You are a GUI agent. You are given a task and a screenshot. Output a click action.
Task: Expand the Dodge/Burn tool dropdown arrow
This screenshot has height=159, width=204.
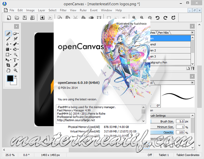click(x=18, y=44)
